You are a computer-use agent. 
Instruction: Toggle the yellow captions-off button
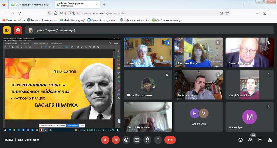(7, 30)
